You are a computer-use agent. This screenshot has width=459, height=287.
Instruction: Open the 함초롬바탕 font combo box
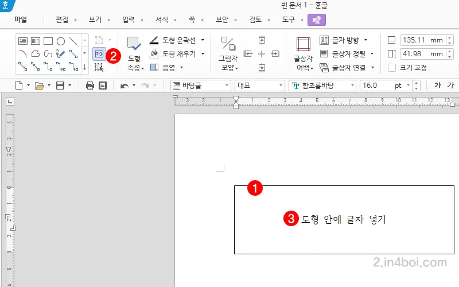point(322,86)
